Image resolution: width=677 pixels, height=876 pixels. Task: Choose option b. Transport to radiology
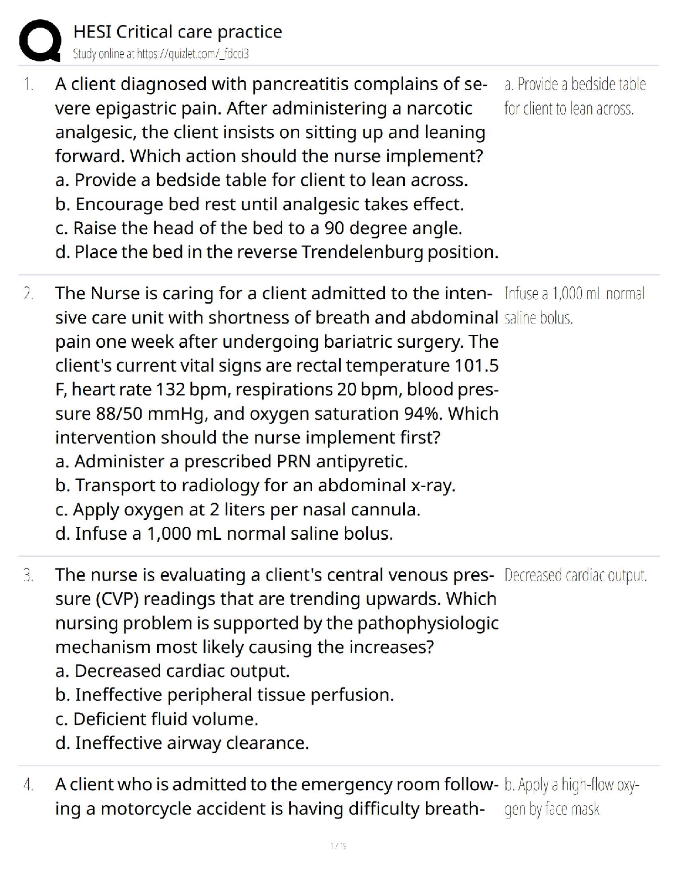(x=255, y=485)
